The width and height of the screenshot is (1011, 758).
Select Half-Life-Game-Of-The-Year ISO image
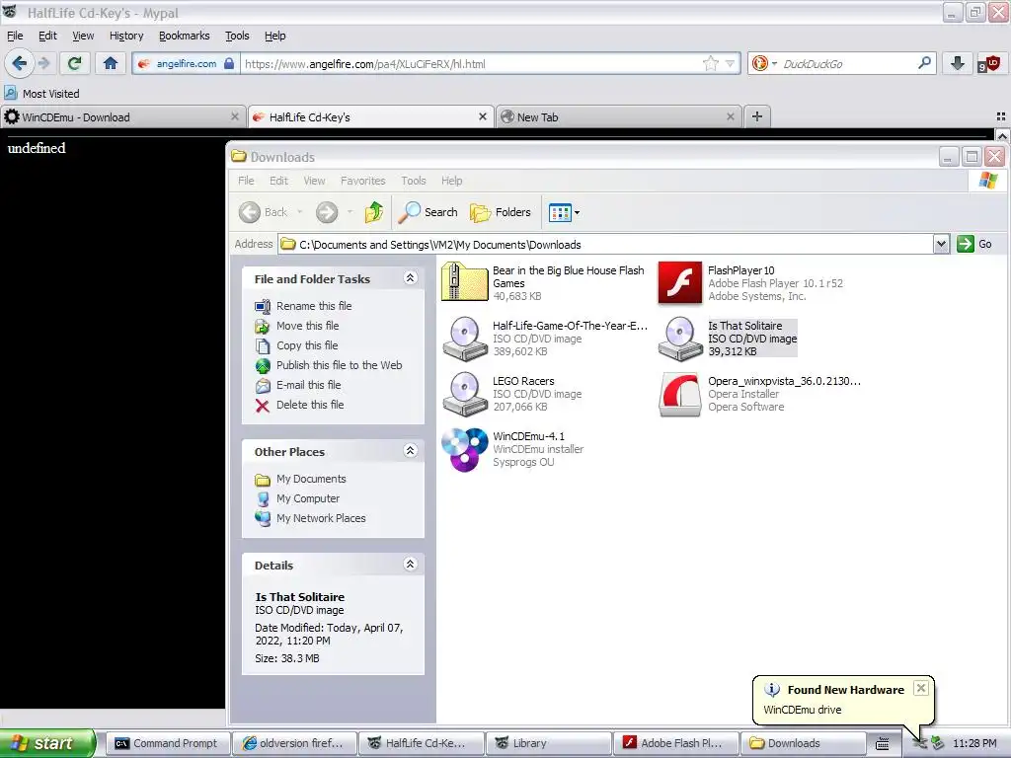tap(545, 339)
